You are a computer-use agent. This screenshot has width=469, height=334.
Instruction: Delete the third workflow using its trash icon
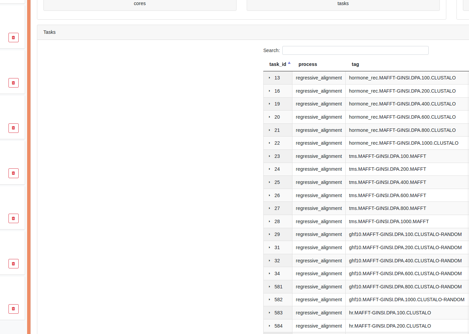click(x=13, y=128)
